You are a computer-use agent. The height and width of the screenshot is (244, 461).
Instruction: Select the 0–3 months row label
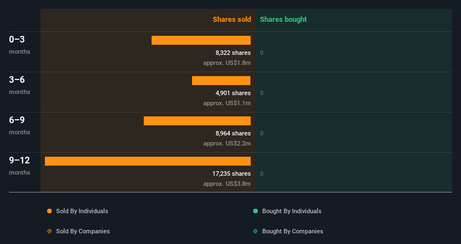[x=20, y=45]
